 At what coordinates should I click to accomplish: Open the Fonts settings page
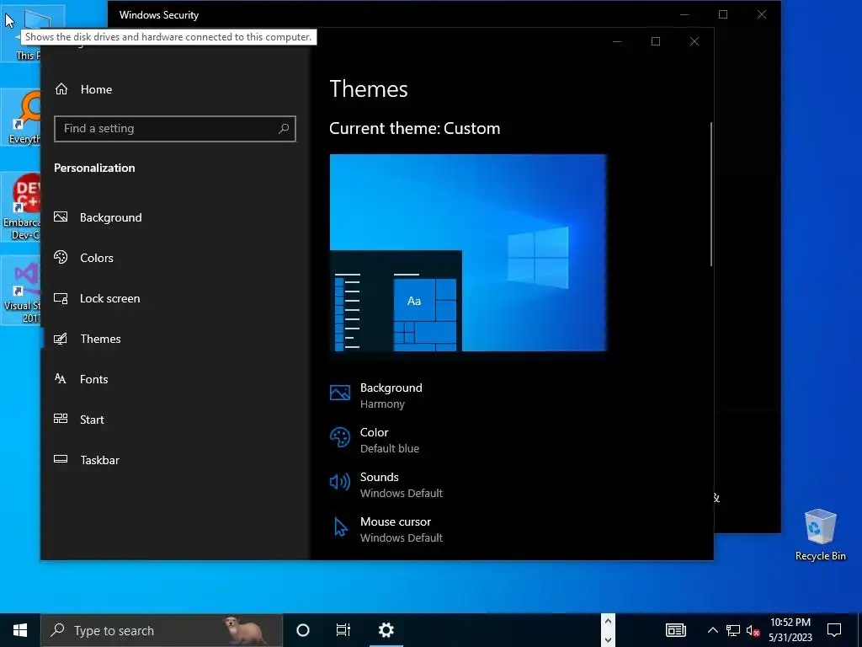pos(81,379)
